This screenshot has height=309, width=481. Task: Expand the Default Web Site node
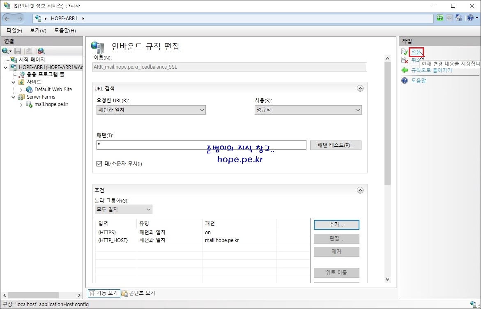click(21, 90)
